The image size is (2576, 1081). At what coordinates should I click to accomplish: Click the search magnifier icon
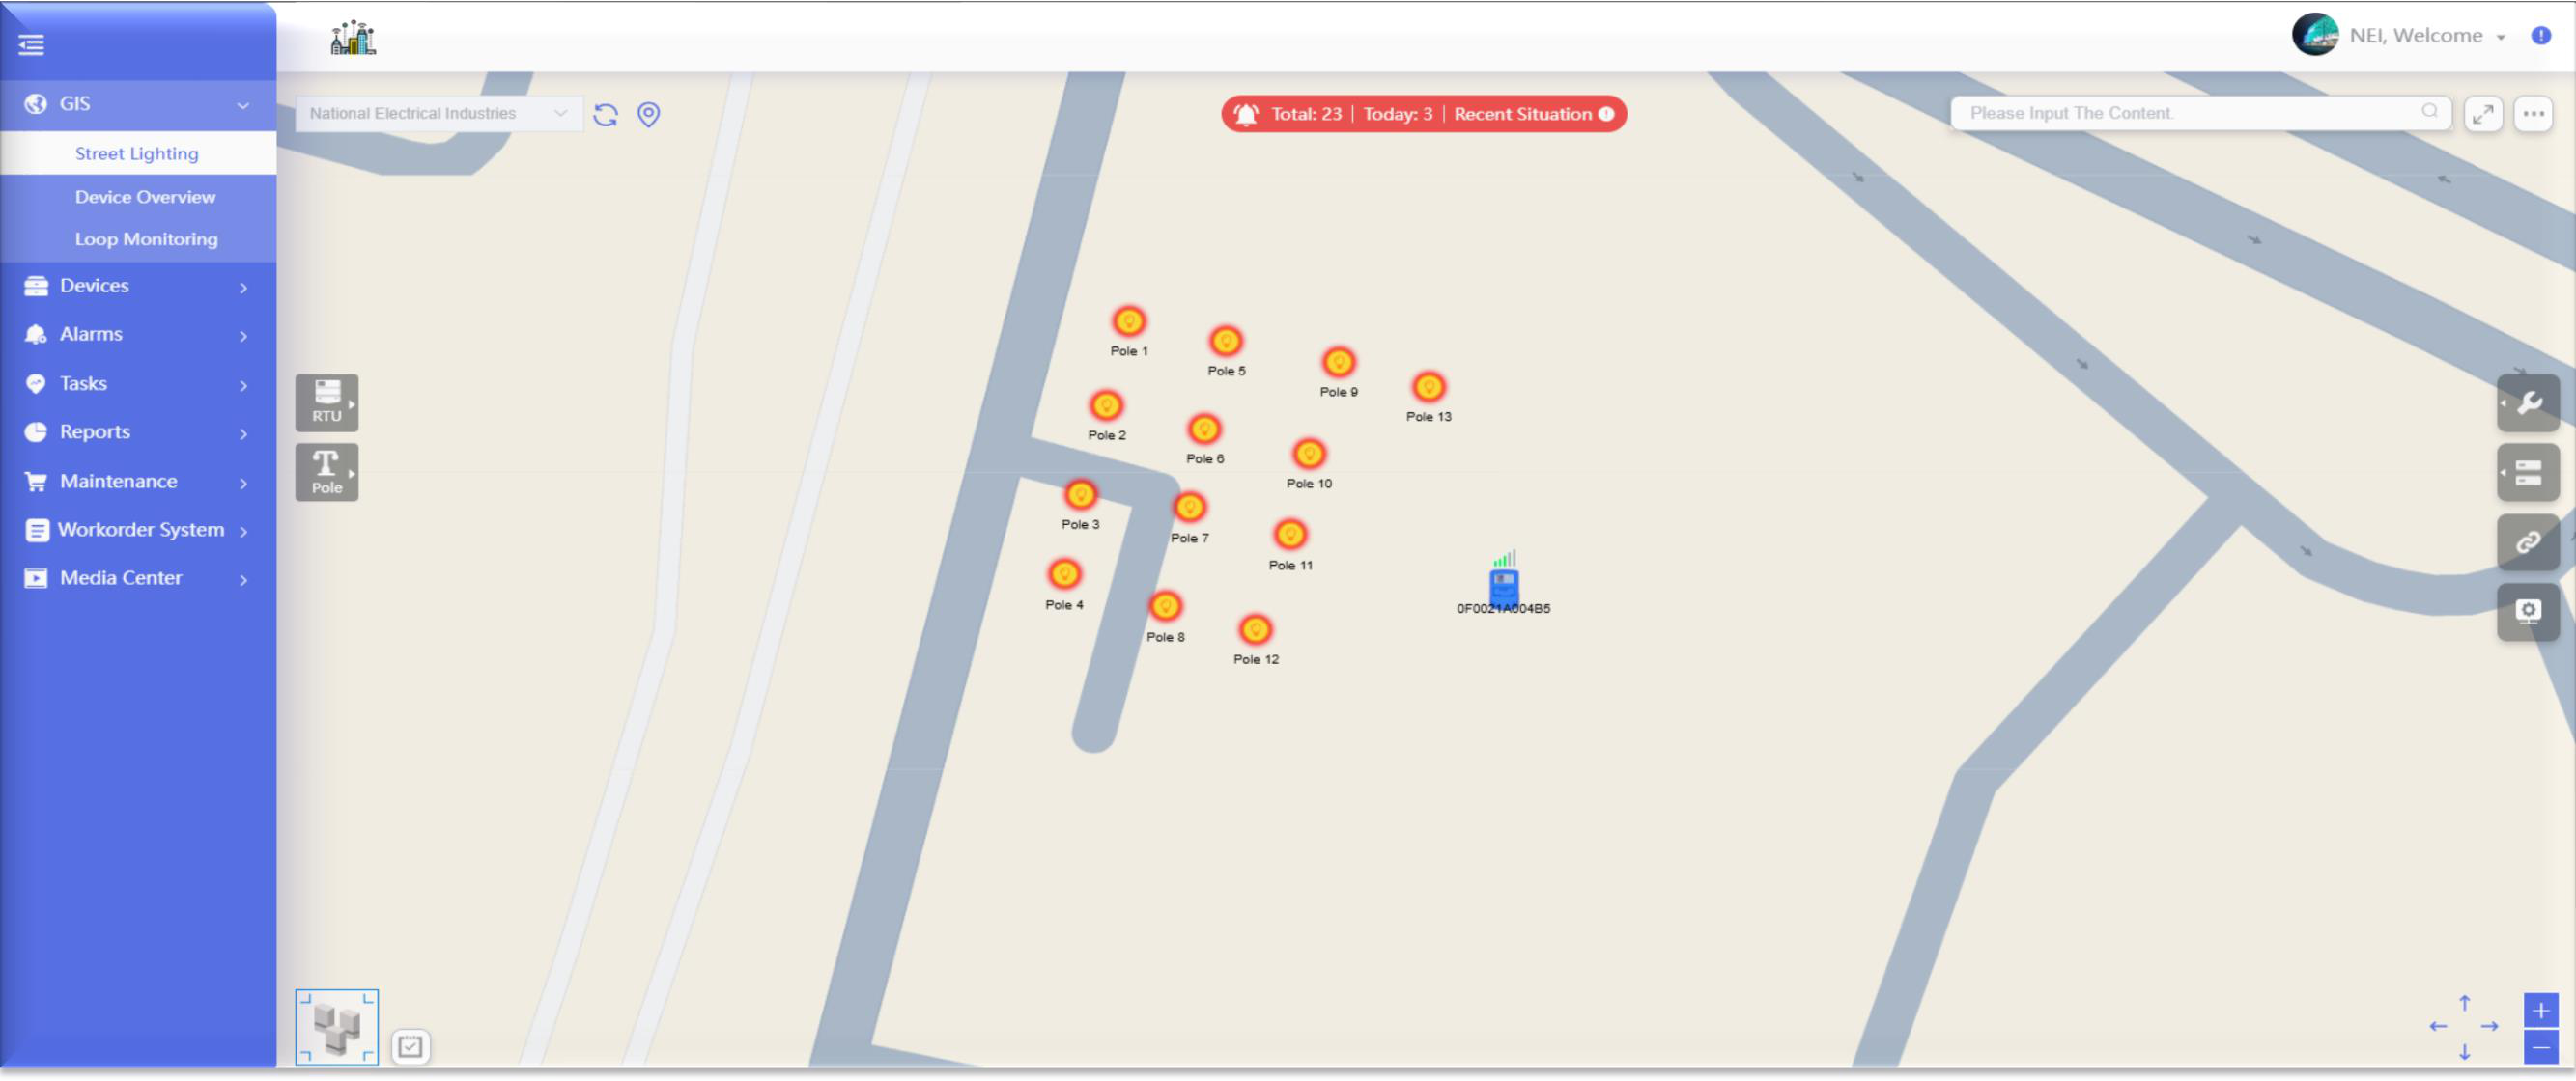2429,111
